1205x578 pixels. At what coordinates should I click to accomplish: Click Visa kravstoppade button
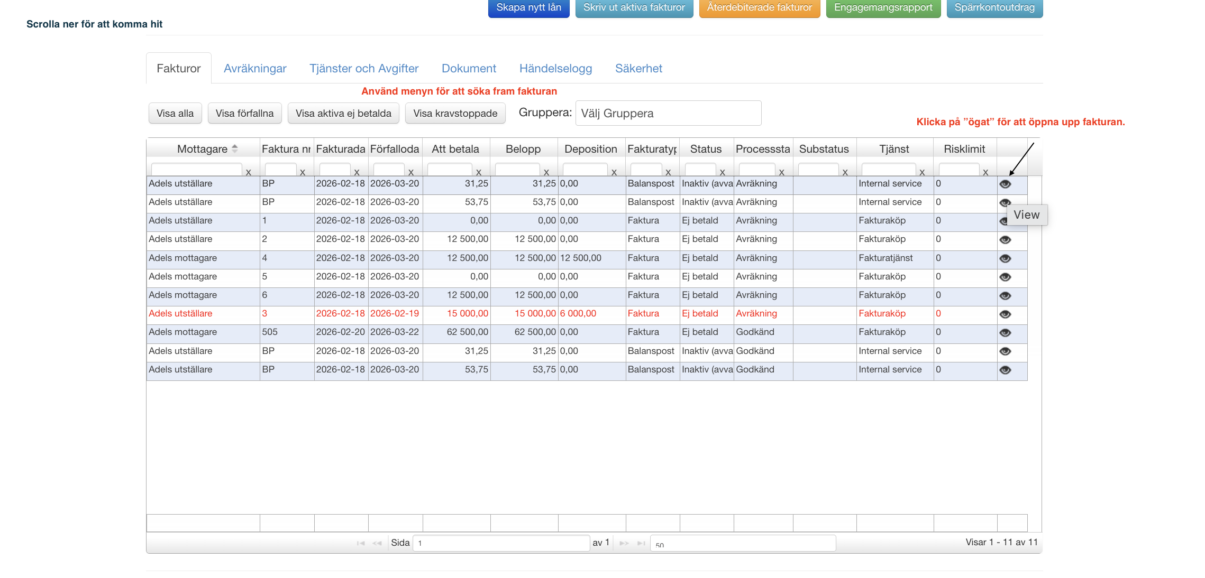click(455, 114)
